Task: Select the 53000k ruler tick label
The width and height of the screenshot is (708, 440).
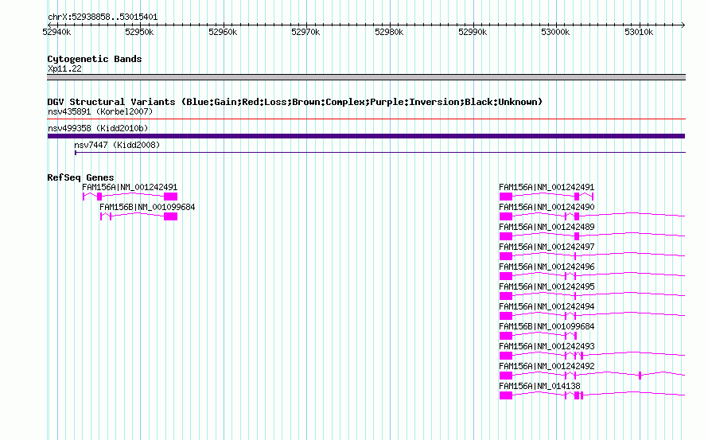Action: point(555,32)
